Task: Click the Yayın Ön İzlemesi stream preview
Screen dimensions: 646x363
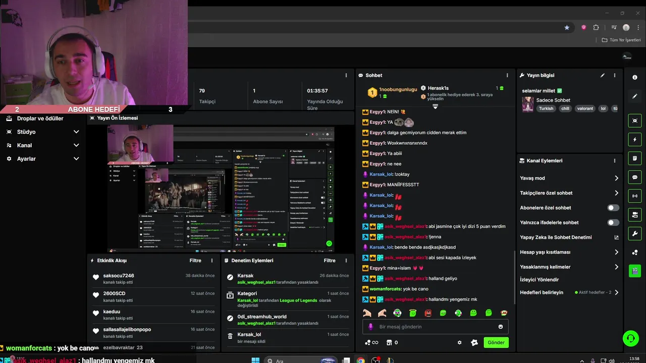Action: 221,188
